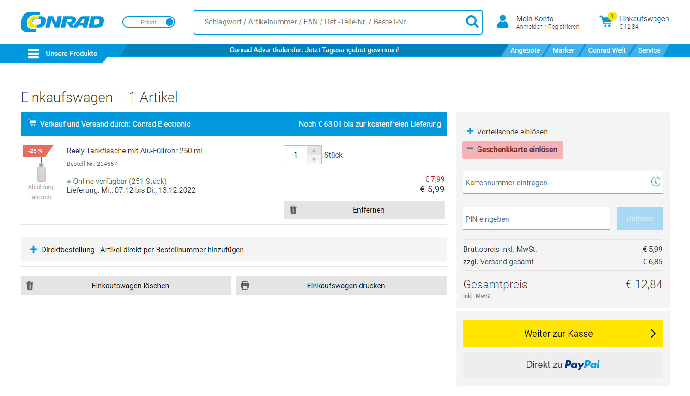
Task: Click zzgl. Versand gesamt row label
Action: tap(498, 262)
